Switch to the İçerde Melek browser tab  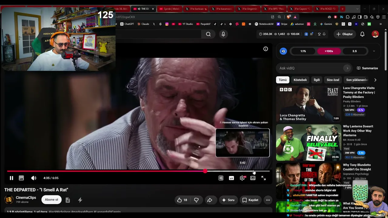pos(169,9)
